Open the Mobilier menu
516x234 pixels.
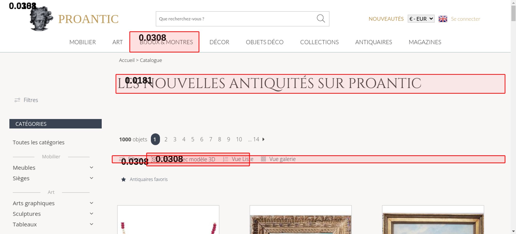tap(83, 42)
